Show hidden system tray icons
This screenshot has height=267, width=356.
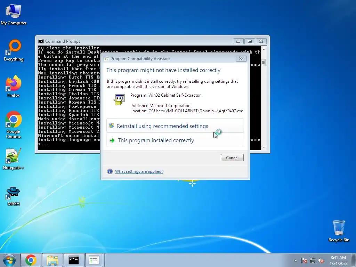[x=296, y=261]
